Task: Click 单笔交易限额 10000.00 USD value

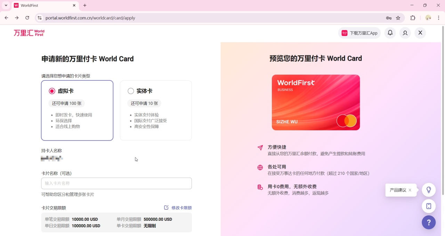Action: pyautogui.click(x=85, y=219)
